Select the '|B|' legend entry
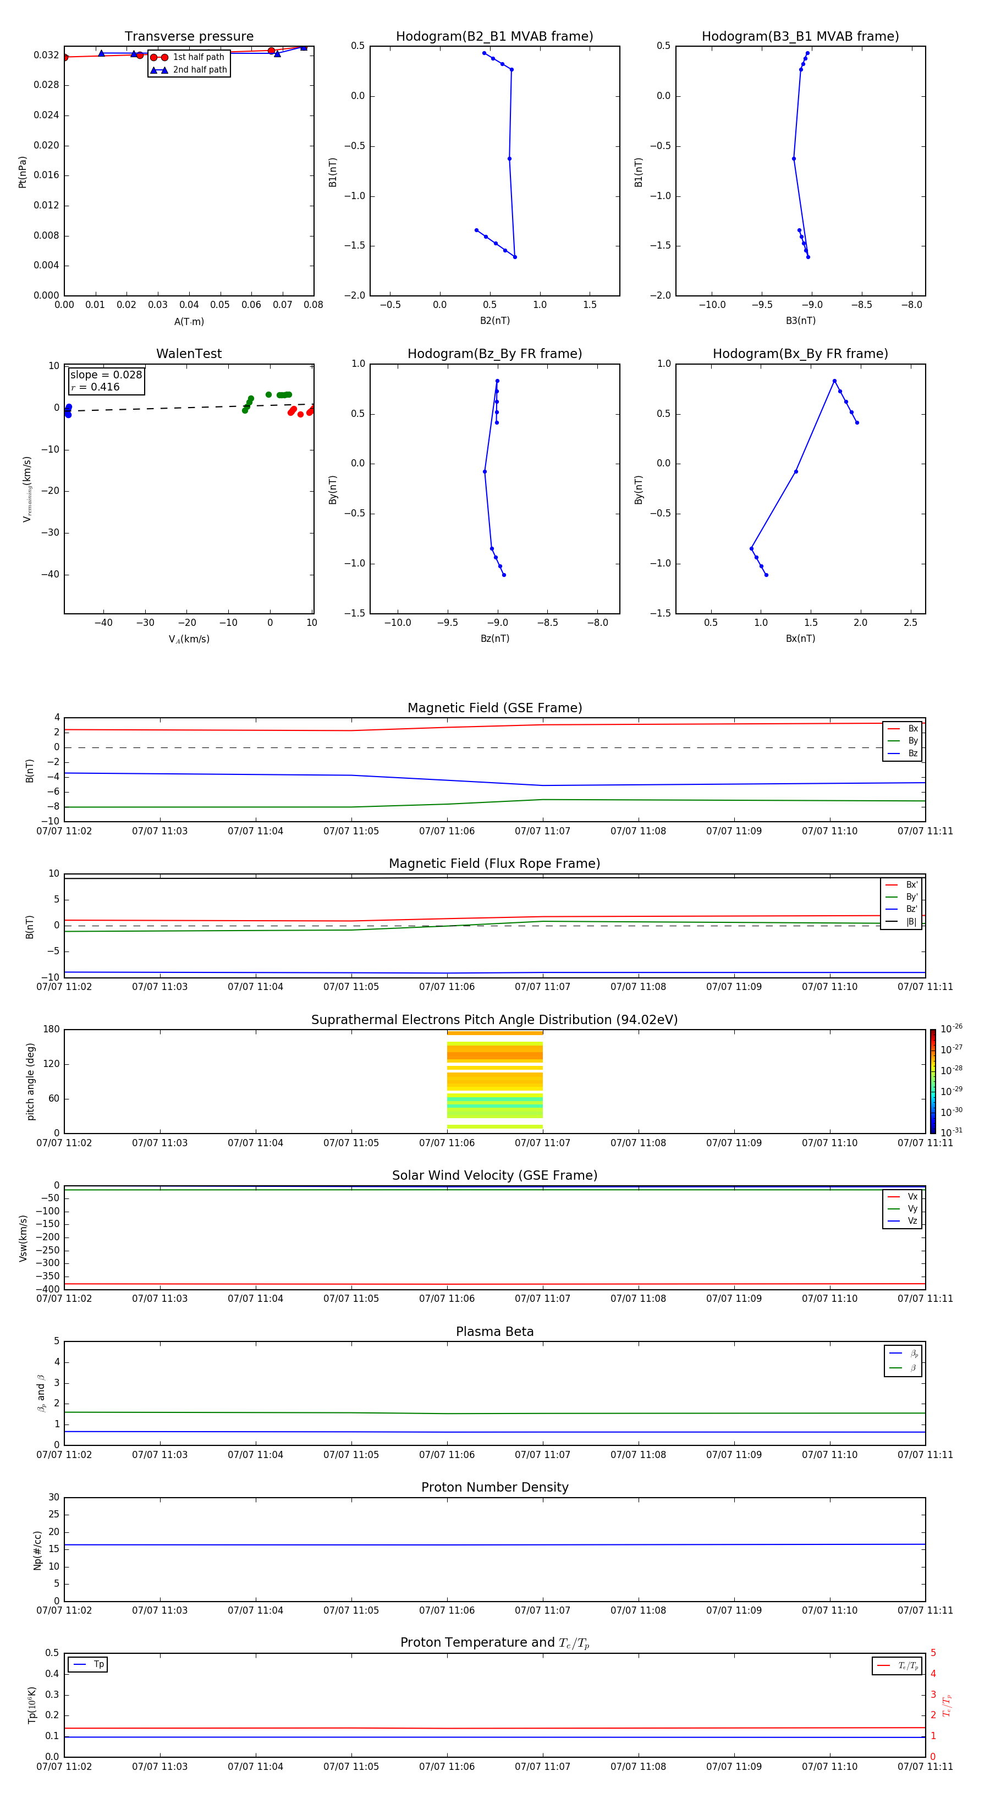The image size is (990, 1815). click(x=902, y=922)
